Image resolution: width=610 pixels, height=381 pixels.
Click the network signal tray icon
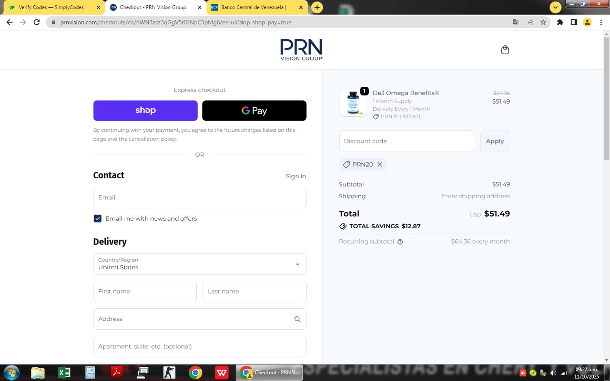click(563, 373)
